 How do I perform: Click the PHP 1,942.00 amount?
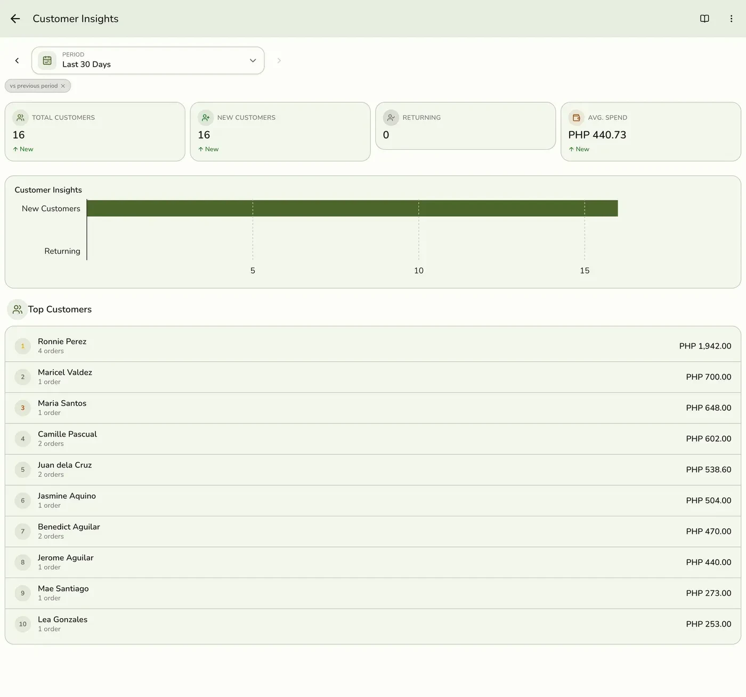pos(705,346)
